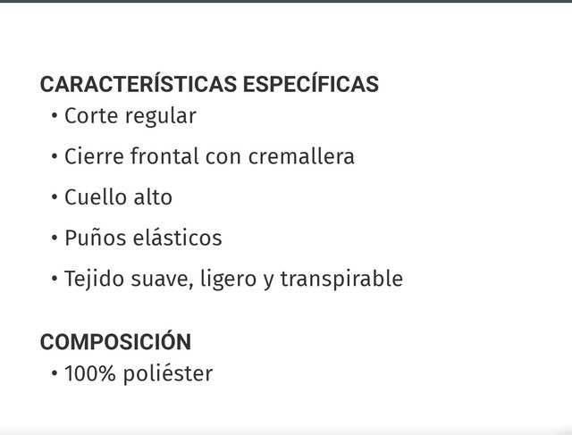
Task: Click the 'Cierre frontal con cremallera' item
Action: click(x=209, y=157)
